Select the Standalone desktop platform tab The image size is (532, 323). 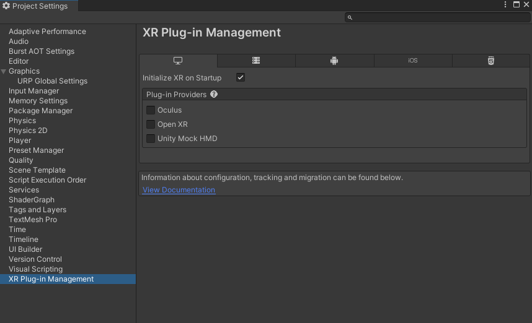(178, 61)
